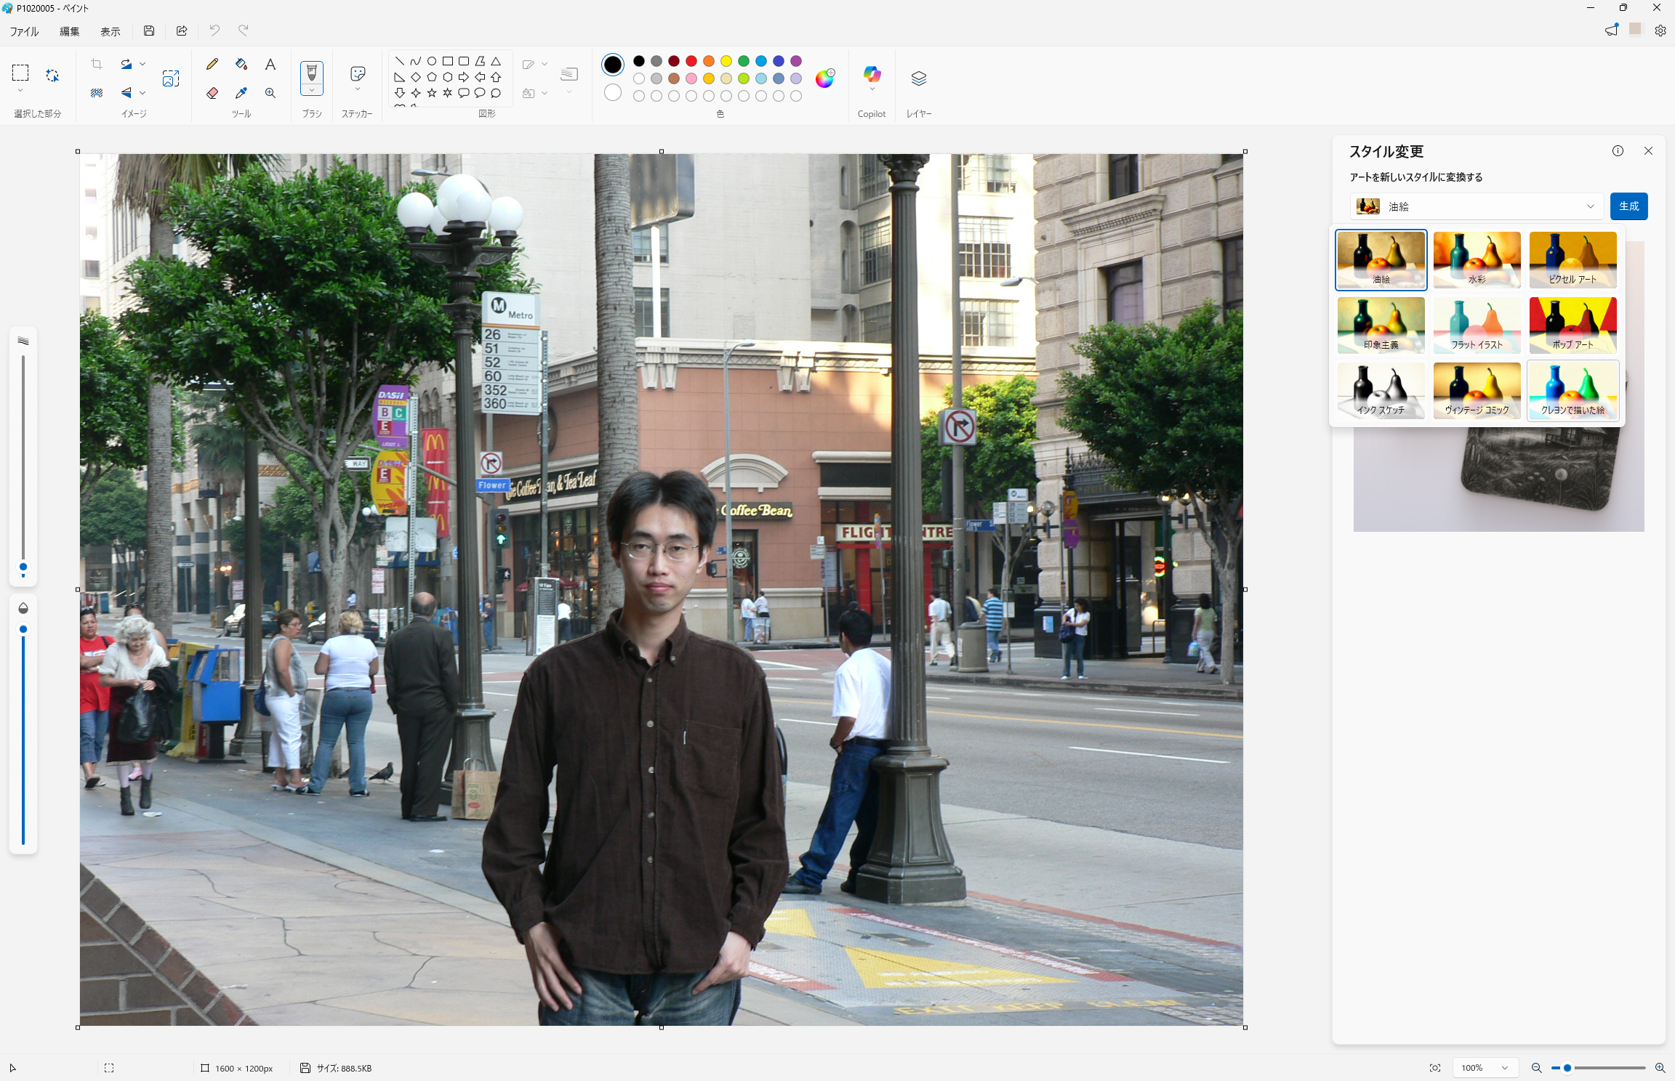Open the 表示 menu
Screen dimensions: 1675x1081
point(110,31)
